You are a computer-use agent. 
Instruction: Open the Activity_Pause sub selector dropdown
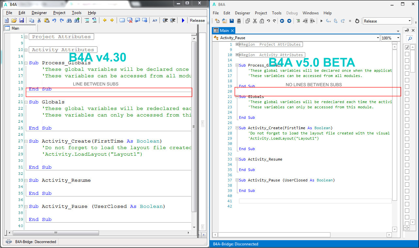click(378, 38)
